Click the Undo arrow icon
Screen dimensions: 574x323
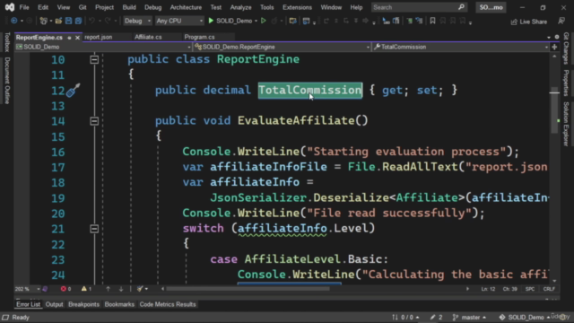coord(91,21)
